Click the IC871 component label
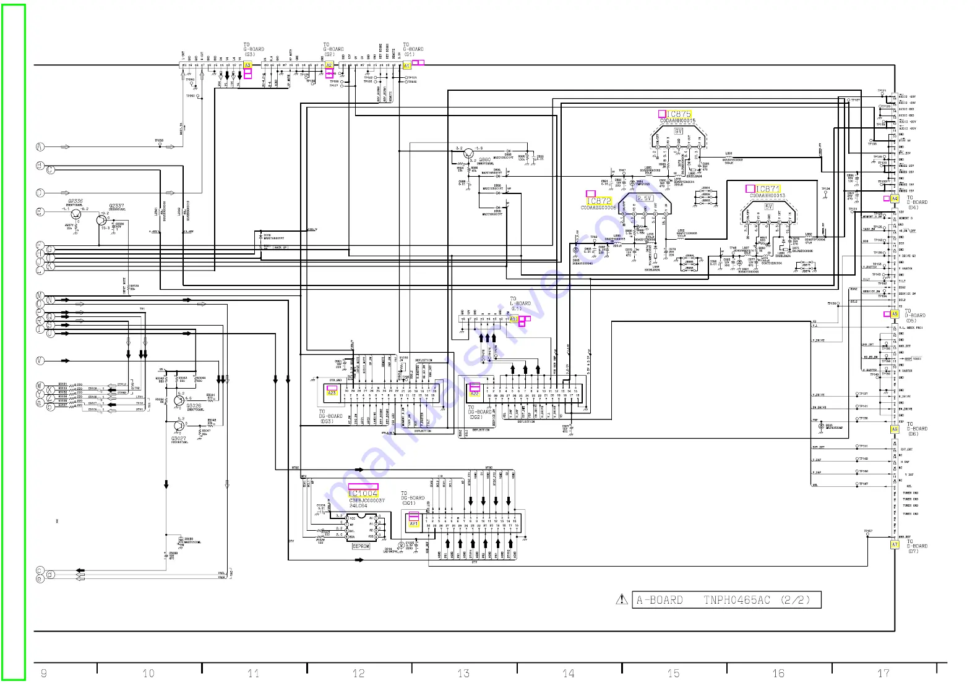The width and height of the screenshot is (980, 684). pos(768,189)
